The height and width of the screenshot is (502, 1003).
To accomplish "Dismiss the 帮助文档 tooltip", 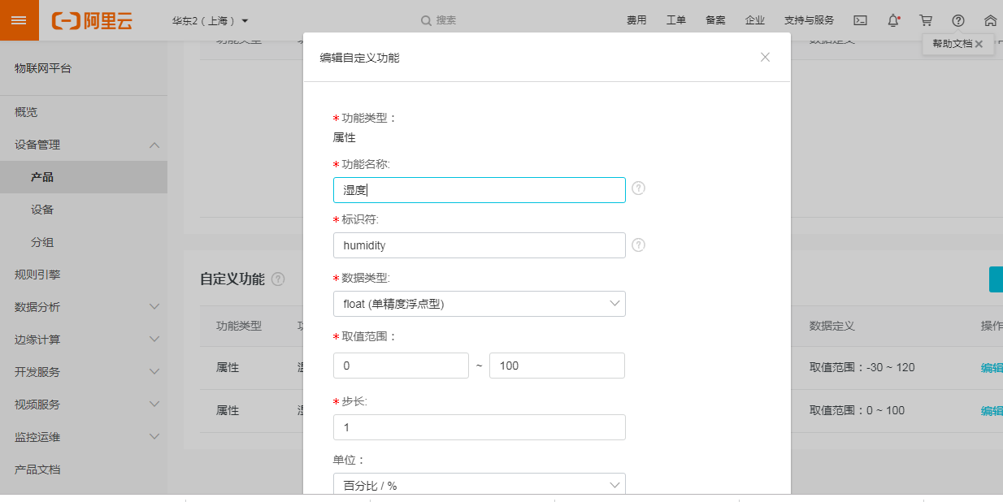I will point(979,44).
